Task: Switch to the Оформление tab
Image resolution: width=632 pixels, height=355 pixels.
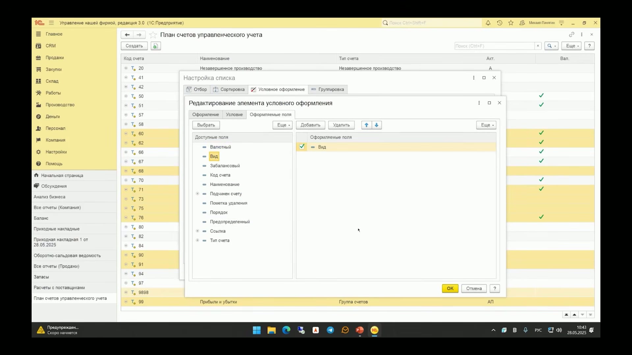Action: click(x=206, y=115)
